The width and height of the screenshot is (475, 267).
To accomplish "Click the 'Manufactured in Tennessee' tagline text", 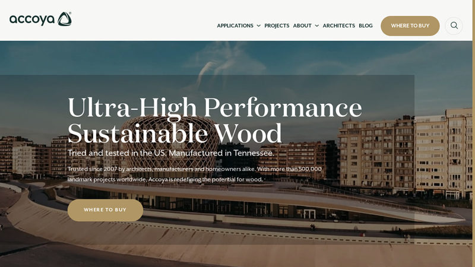I will point(221,153).
